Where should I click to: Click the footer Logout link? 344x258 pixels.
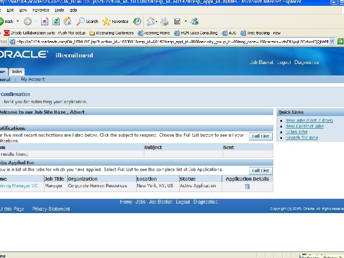[183, 202]
